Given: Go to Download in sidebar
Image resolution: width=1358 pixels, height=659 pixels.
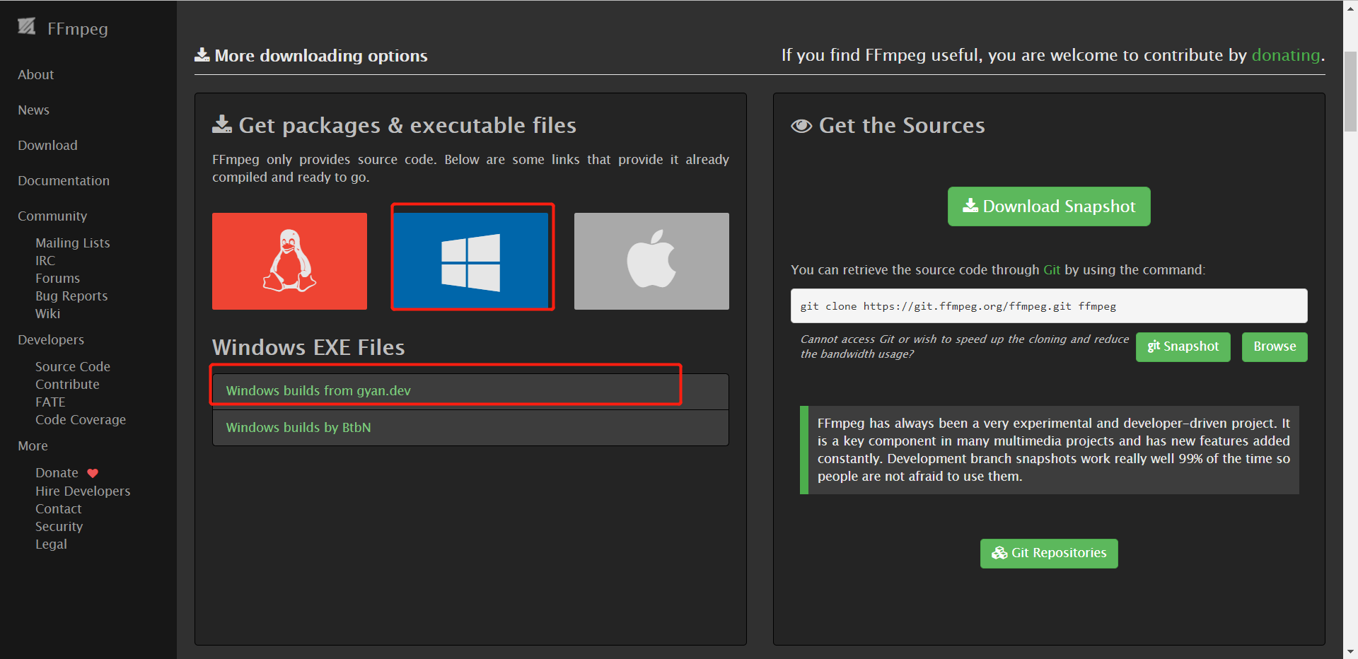Looking at the screenshot, I should tap(47, 146).
